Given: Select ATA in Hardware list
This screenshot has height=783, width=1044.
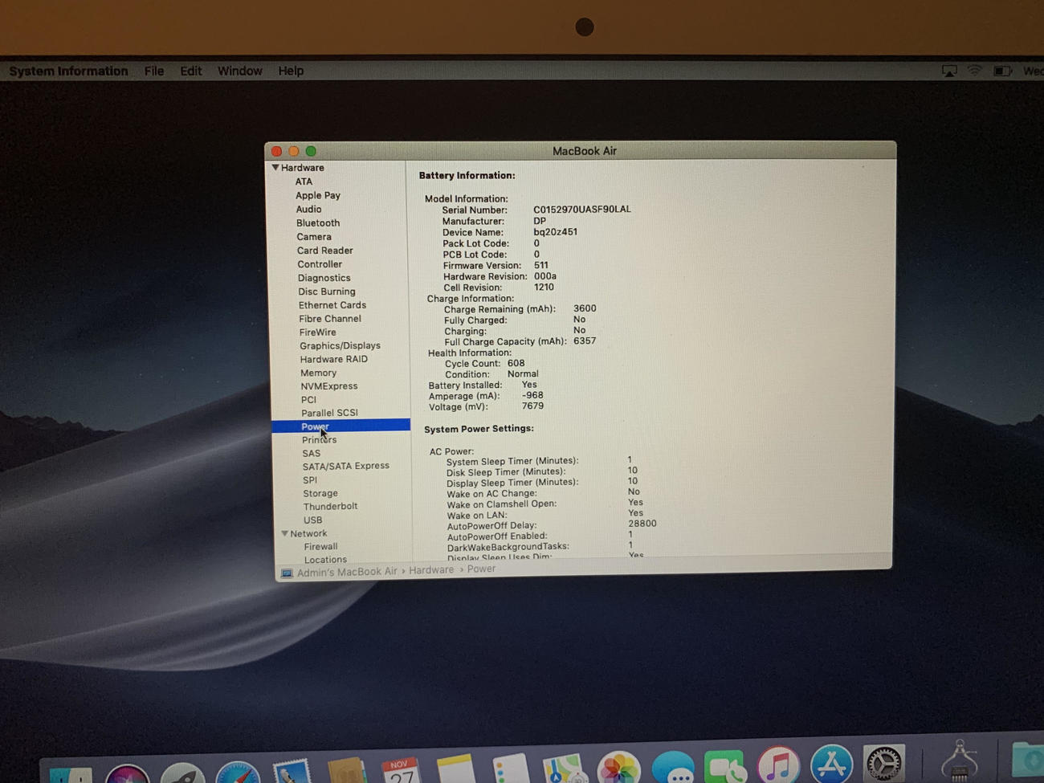Looking at the screenshot, I should pos(304,181).
